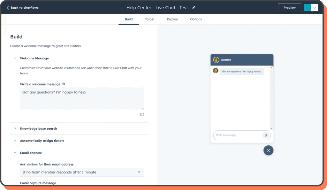Expand Automatically assign tickets section
The height and width of the screenshot is (190, 327).
(x=15, y=141)
